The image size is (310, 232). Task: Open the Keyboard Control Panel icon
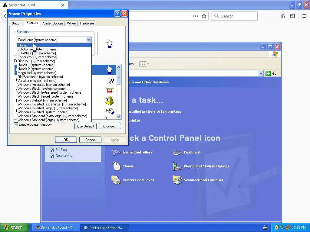click(186, 152)
